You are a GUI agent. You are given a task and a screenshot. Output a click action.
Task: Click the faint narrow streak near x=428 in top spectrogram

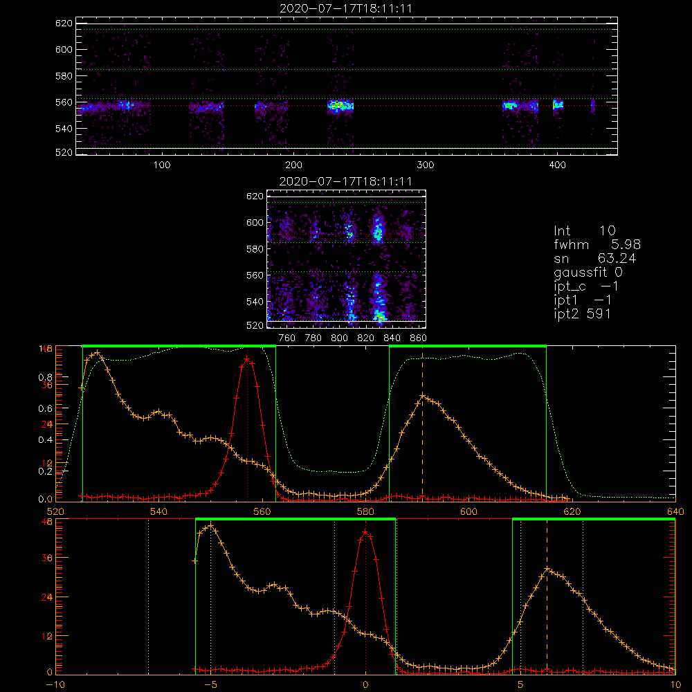click(593, 106)
